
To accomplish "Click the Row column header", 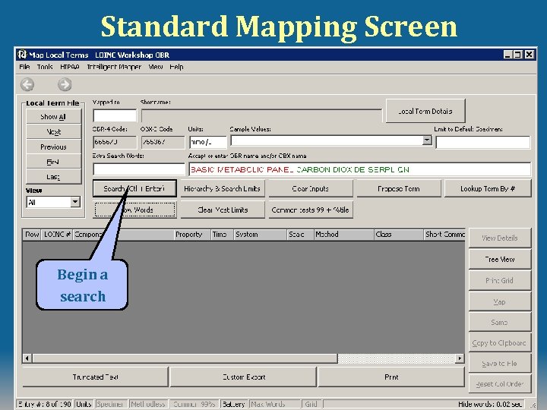I will pyautogui.click(x=32, y=235).
